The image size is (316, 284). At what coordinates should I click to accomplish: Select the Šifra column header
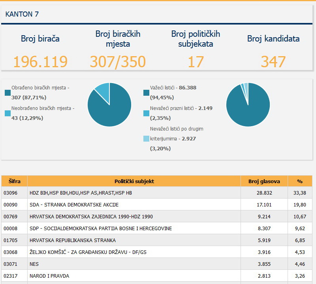pos(15,181)
